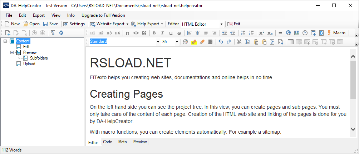Switch to the Meta tab
The height and width of the screenshot is (154, 359).
point(123,142)
